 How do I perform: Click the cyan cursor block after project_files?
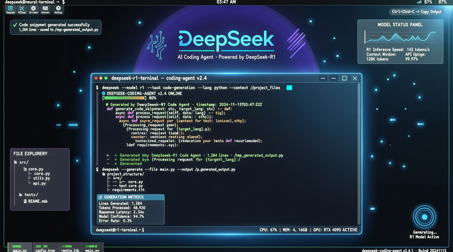tap(289, 88)
